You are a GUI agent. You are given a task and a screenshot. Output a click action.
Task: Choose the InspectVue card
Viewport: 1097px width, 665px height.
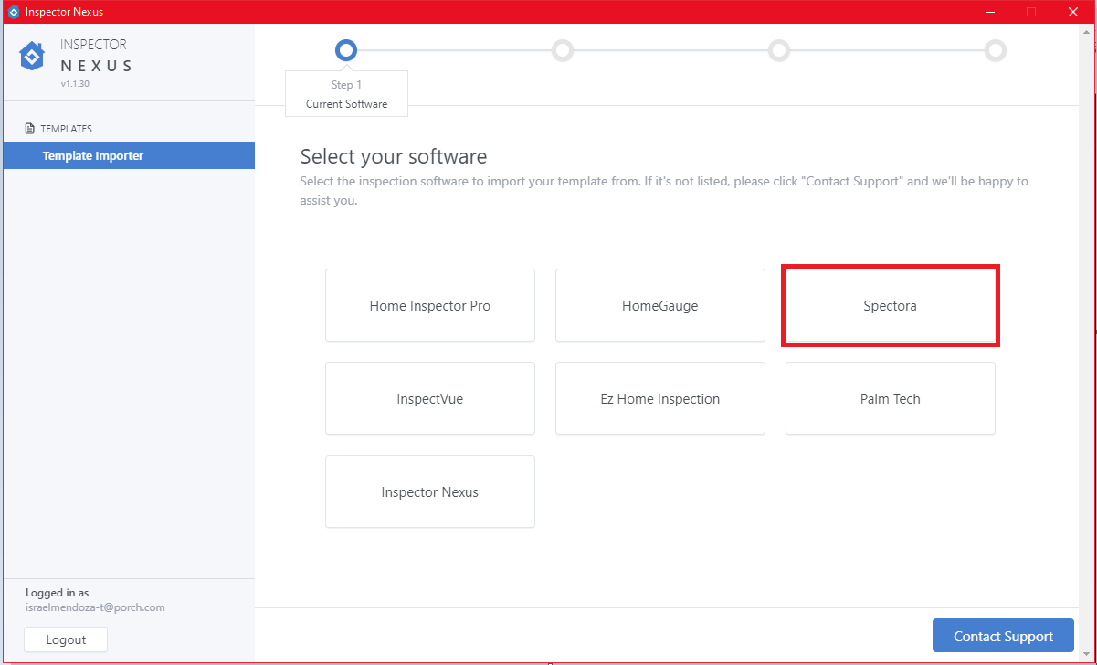click(x=429, y=399)
